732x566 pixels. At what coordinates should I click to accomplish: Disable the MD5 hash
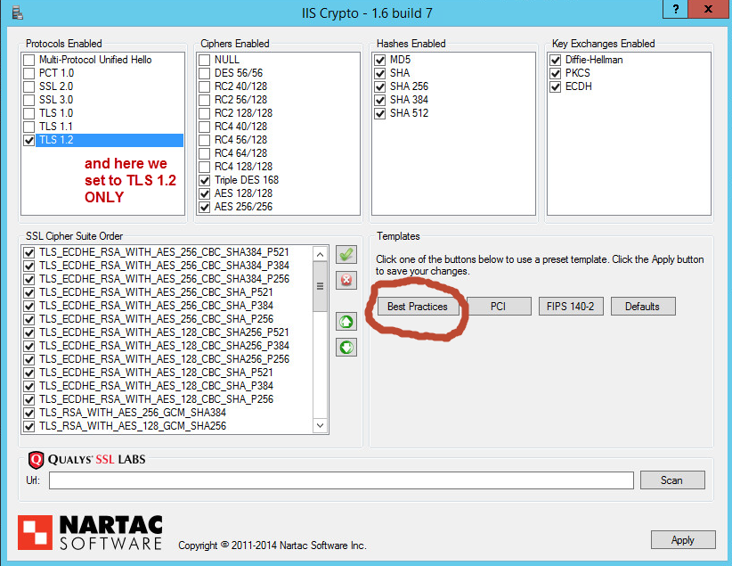[379, 60]
